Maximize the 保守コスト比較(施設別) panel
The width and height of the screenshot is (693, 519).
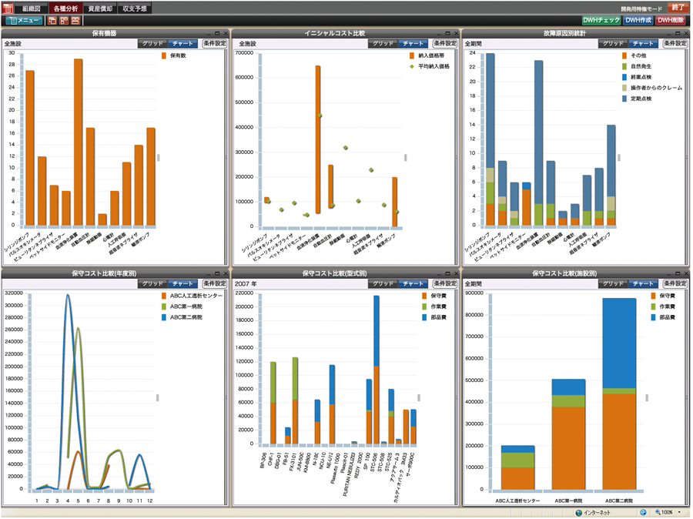click(678, 273)
